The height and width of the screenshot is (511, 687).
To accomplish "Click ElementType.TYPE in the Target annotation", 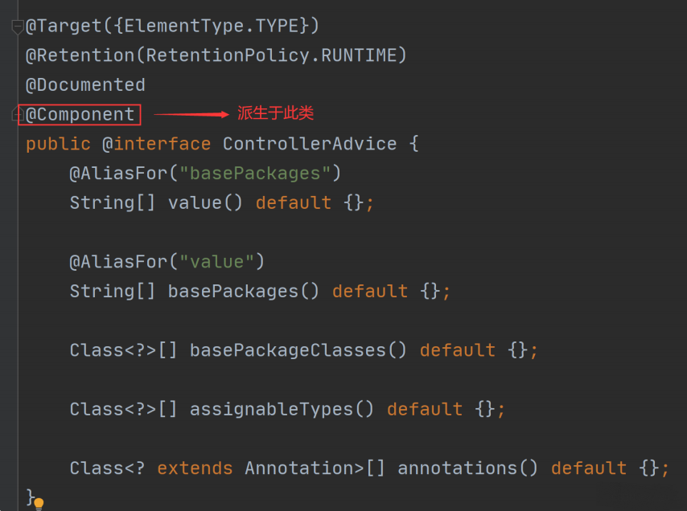I will tap(212, 26).
